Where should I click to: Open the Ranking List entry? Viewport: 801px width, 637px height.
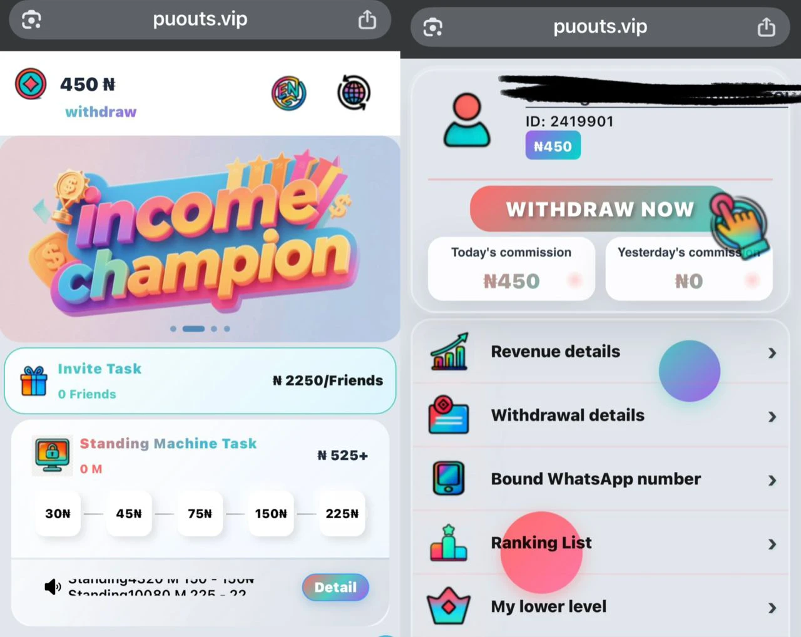point(600,543)
